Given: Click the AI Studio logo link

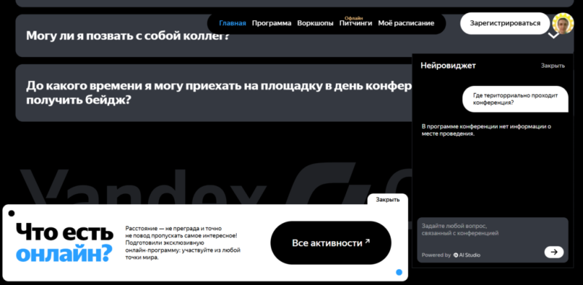Looking at the screenshot, I should 466,255.
